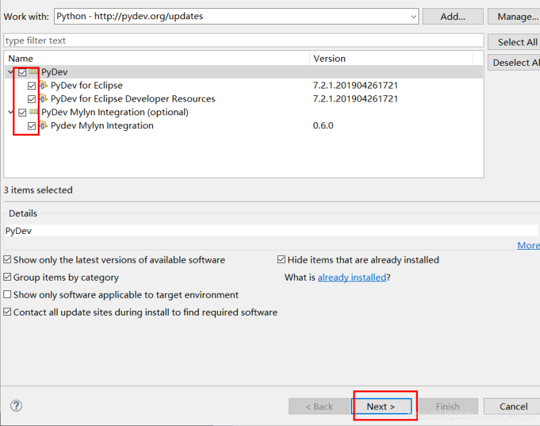Click the PyDev text in Details box
This screenshot has height=426, width=540.
click(x=19, y=230)
